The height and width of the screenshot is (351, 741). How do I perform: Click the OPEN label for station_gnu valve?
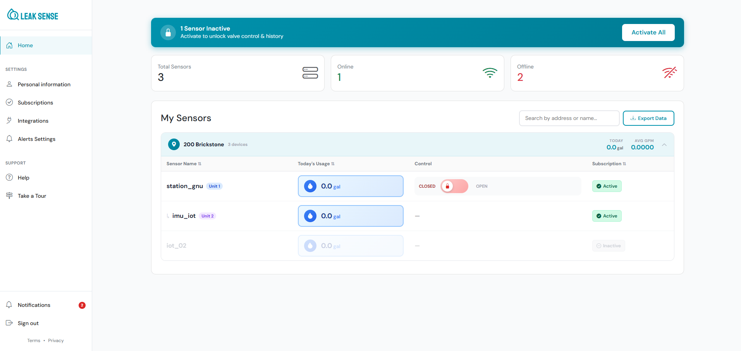point(481,186)
